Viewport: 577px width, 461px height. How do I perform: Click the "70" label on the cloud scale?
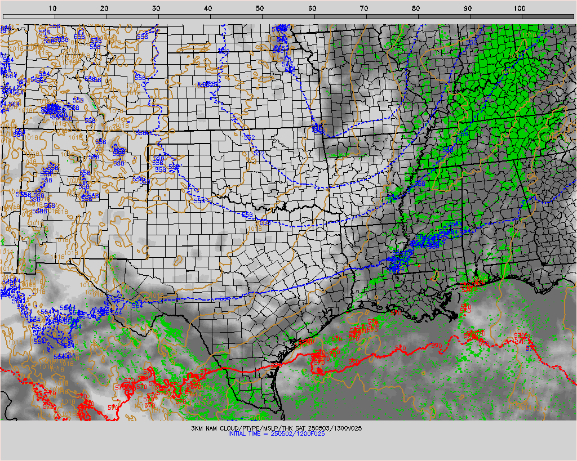[x=364, y=8]
